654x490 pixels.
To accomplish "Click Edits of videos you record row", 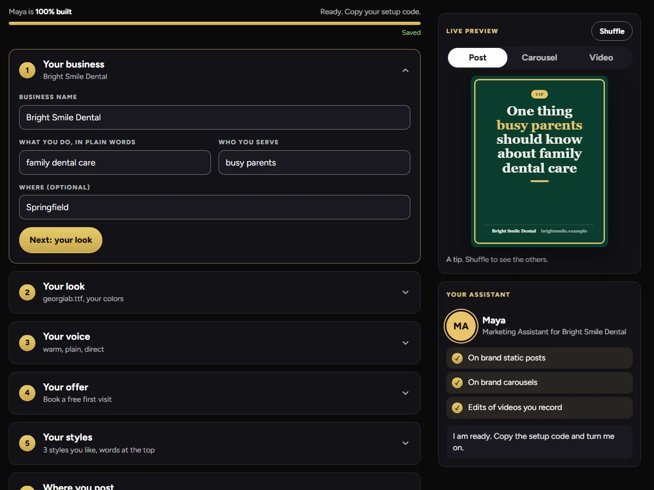I will click(540, 408).
